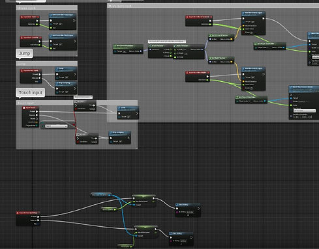Select the lower Branch node in Touch input
The image size is (319, 249).
[x=87, y=138]
